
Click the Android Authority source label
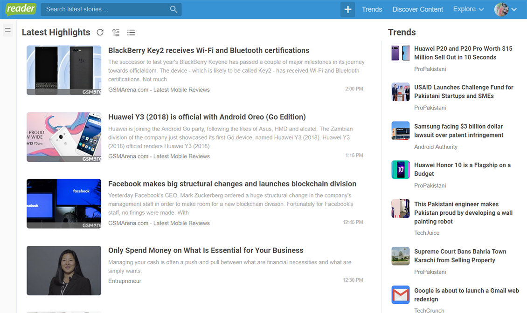436,147
